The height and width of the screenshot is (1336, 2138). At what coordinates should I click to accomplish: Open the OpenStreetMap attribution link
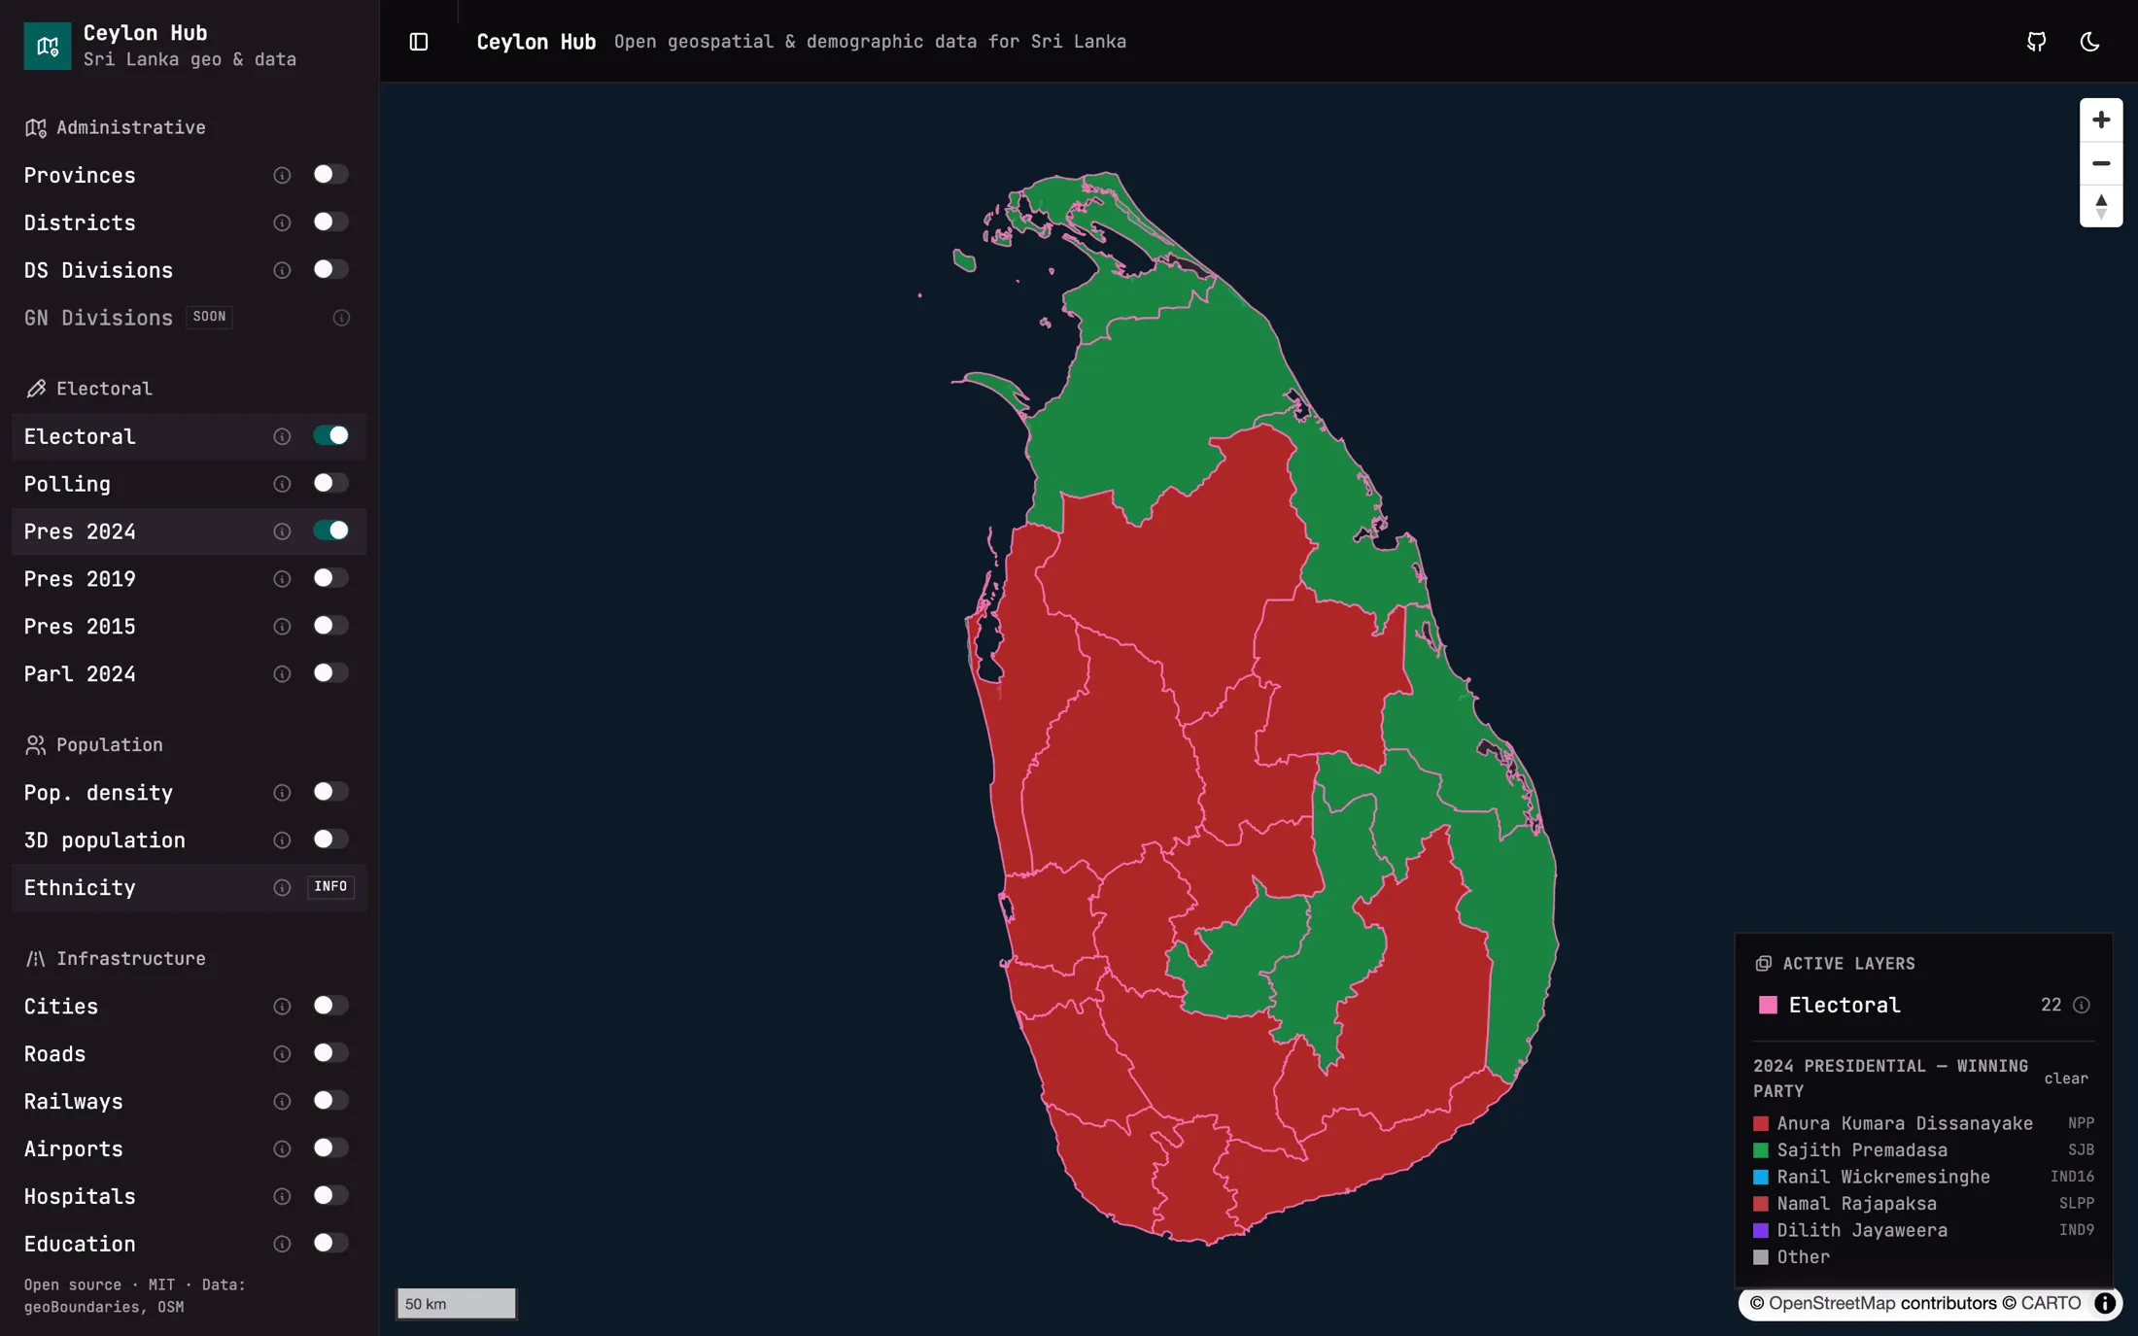(1832, 1304)
